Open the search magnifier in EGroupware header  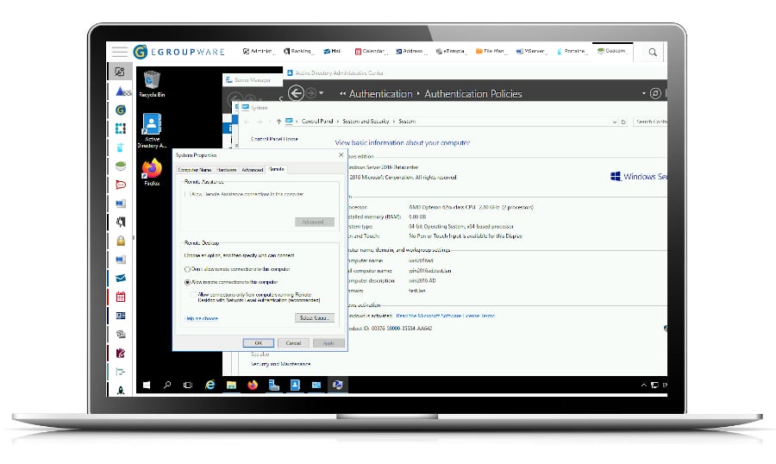tap(653, 52)
